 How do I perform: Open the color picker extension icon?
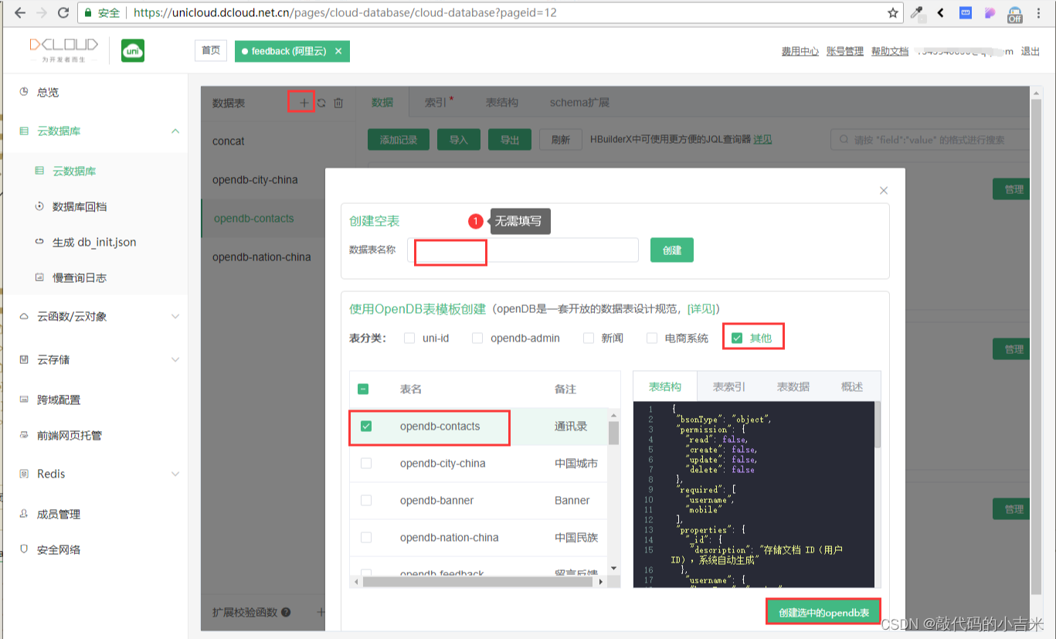(x=917, y=12)
